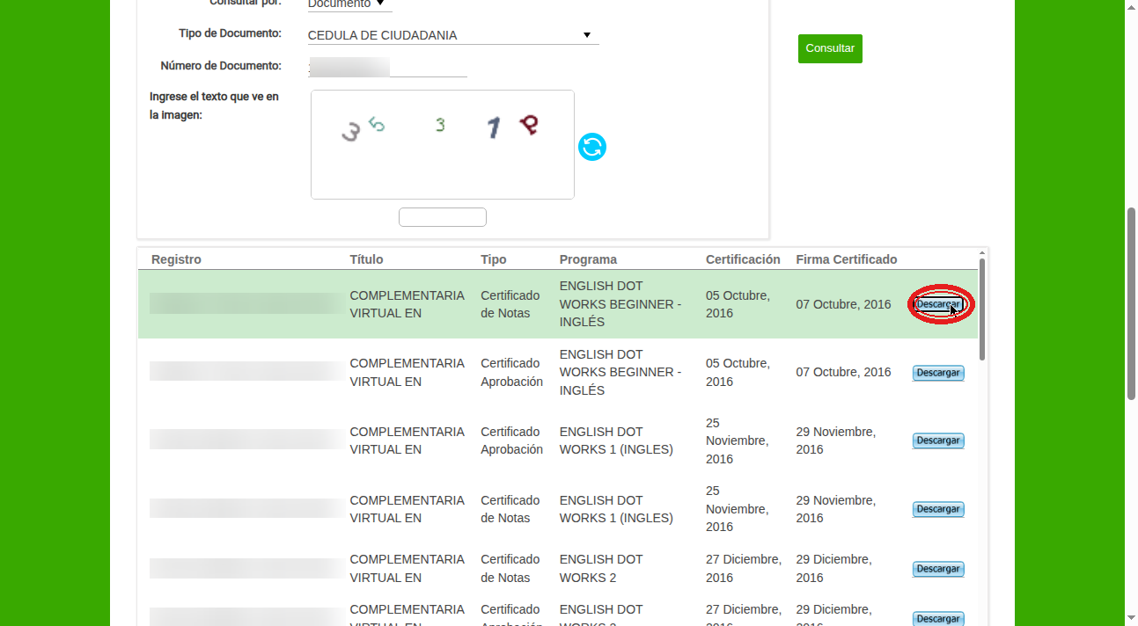This screenshot has height=626, width=1138.
Task: Click the '27 Diciembre, 2016' Certificado de Notas cell
Action: 744,569
